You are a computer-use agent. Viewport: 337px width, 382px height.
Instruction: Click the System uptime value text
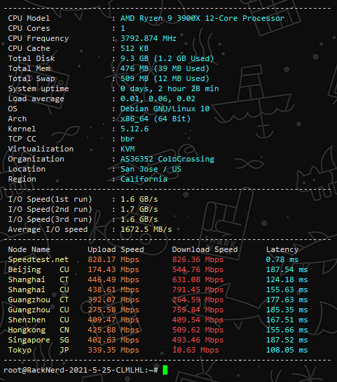point(170,88)
